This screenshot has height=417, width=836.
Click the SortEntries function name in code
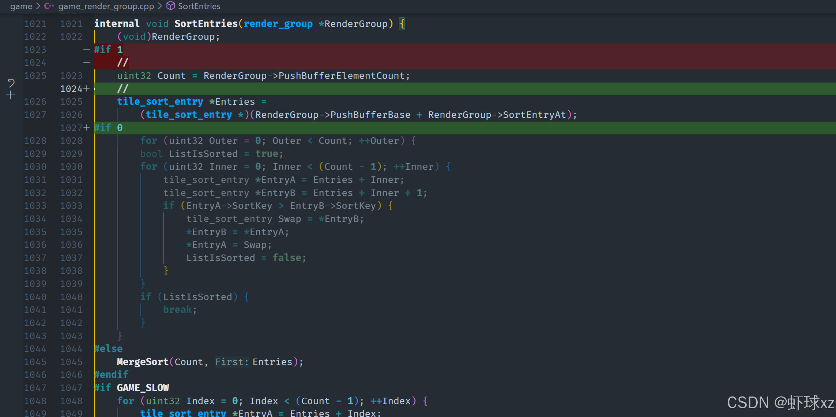point(206,24)
